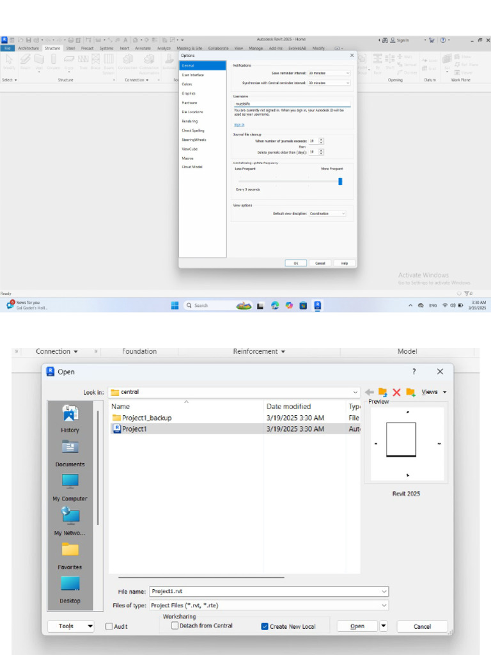Open Copilot from the taskbar
This screenshot has height=655, width=491.
289,305
